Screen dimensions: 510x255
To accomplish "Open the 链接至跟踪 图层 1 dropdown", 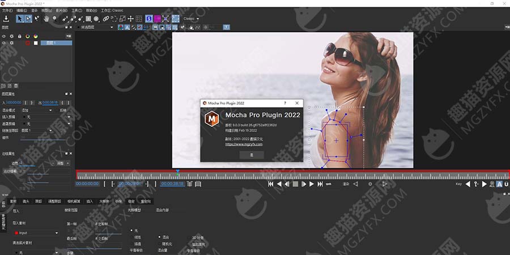I will click(x=37, y=130).
